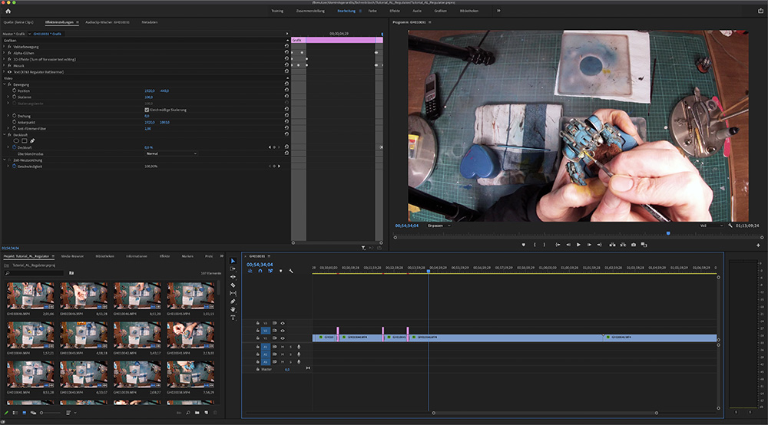
Task: Click Mark In button in Program monitor
Action: 535,245
